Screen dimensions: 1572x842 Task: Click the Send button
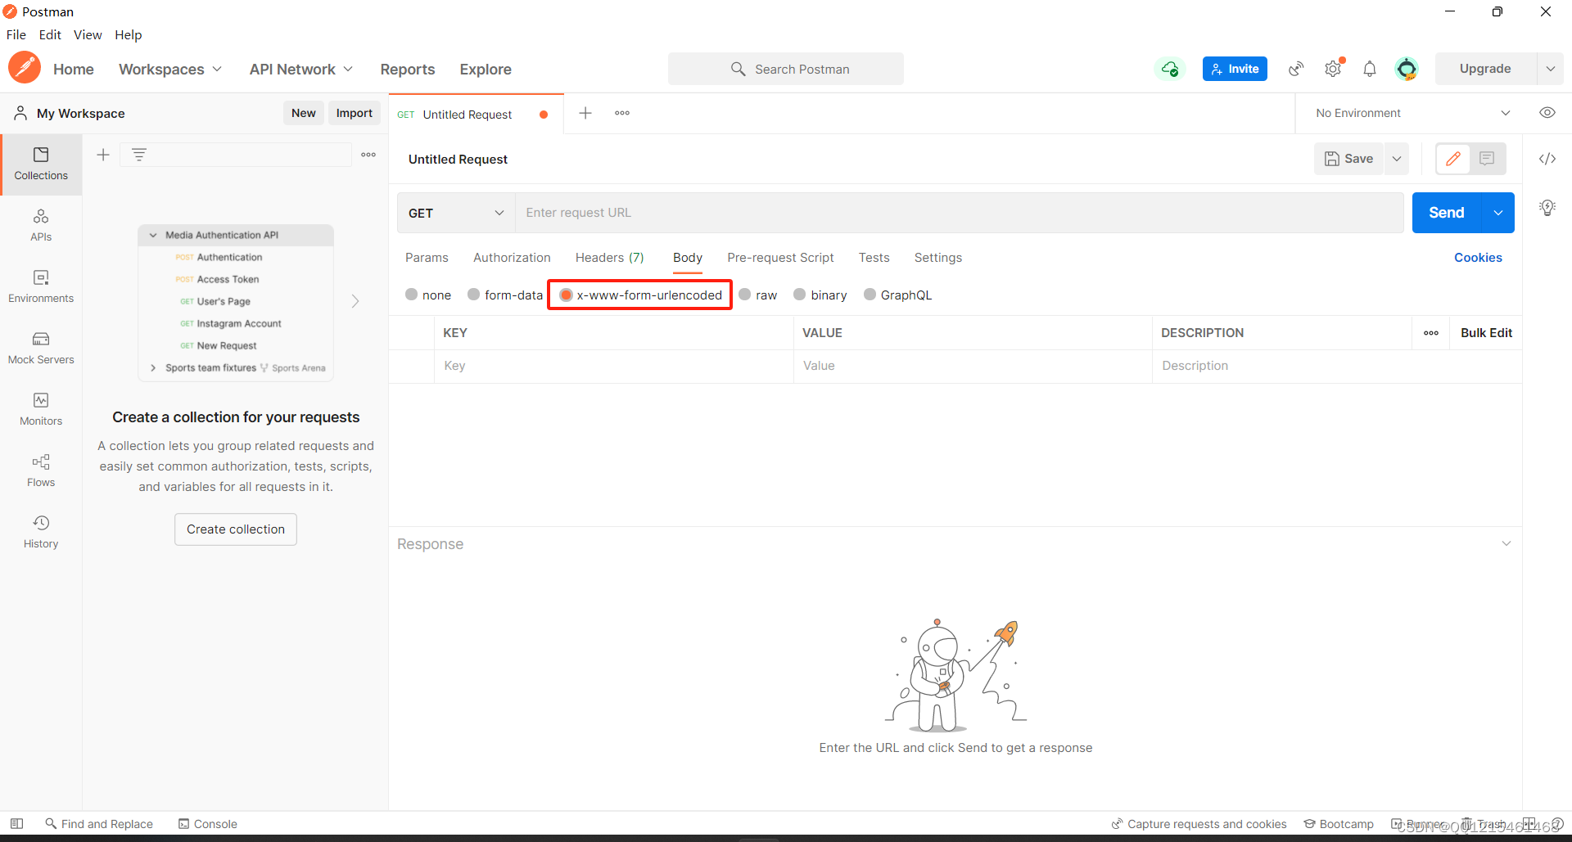[1447, 213]
